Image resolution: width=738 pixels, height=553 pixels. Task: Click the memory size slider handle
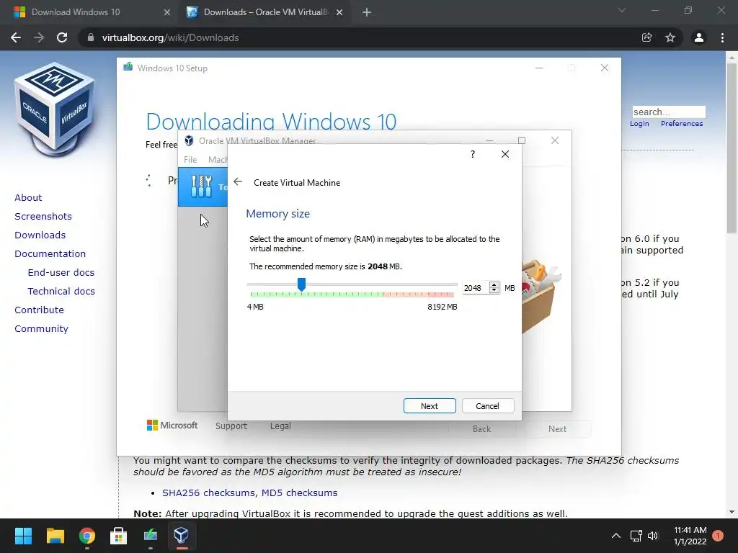301,284
